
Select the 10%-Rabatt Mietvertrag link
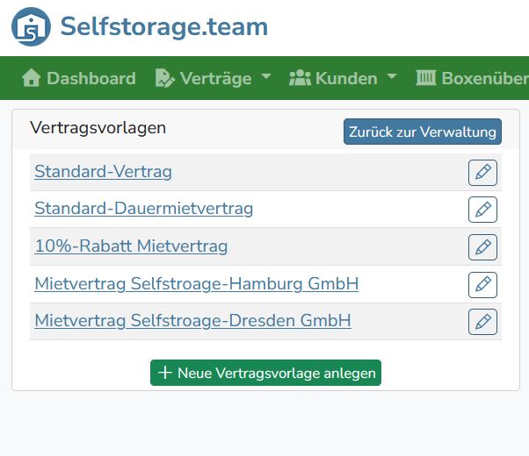tap(131, 246)
